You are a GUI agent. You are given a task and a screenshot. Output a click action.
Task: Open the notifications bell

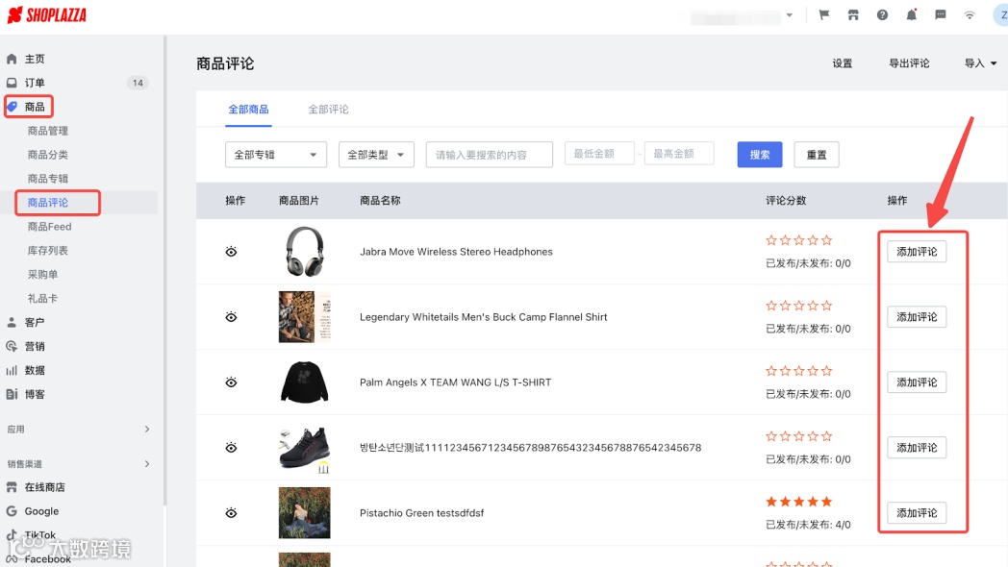912,14
